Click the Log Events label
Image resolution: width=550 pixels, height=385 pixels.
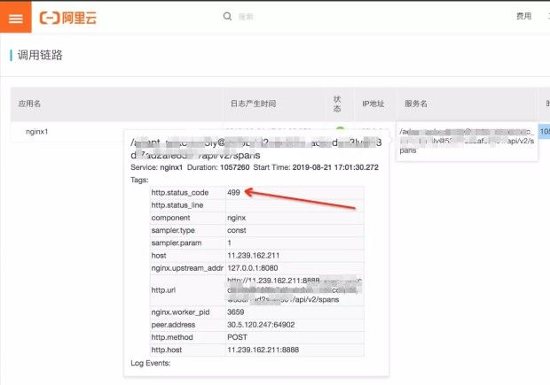coord(151,363)
